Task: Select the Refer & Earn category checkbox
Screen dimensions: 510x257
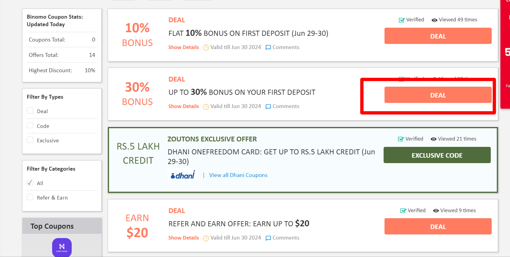Action: click(x=30, y=197)
